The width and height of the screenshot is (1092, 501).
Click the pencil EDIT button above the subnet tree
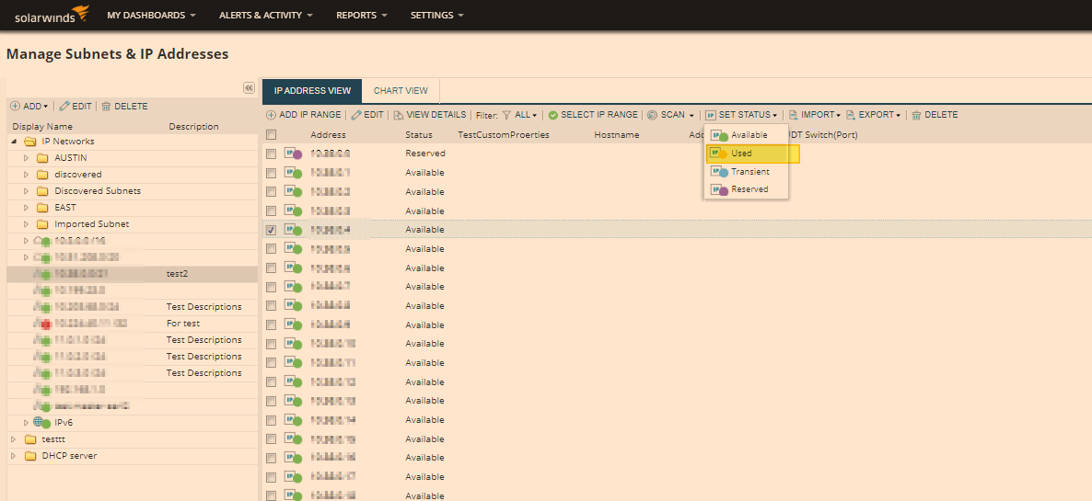76,107
